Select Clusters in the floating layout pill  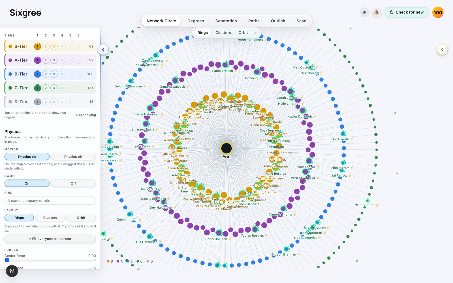coord(223,33)
